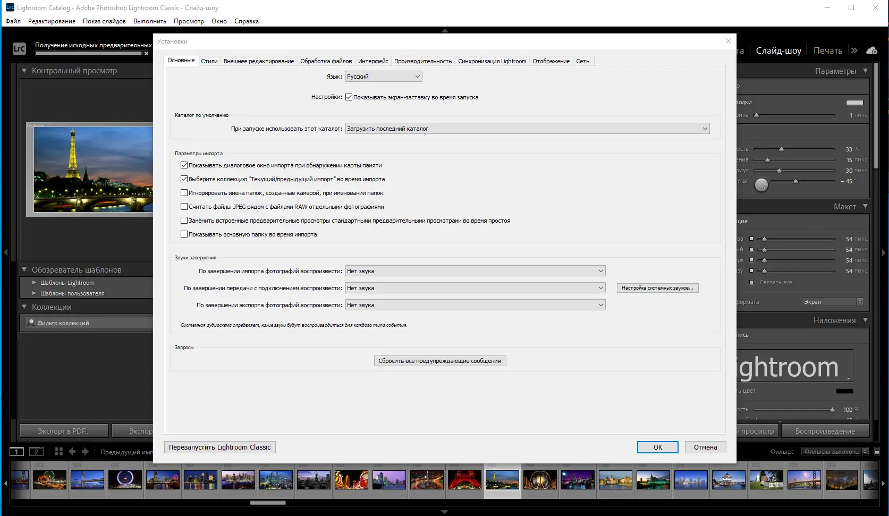The image size is (889, 516).
Task: Switch to the 'Печать' module
Action: pyautogui.click(x=827, y=50)
